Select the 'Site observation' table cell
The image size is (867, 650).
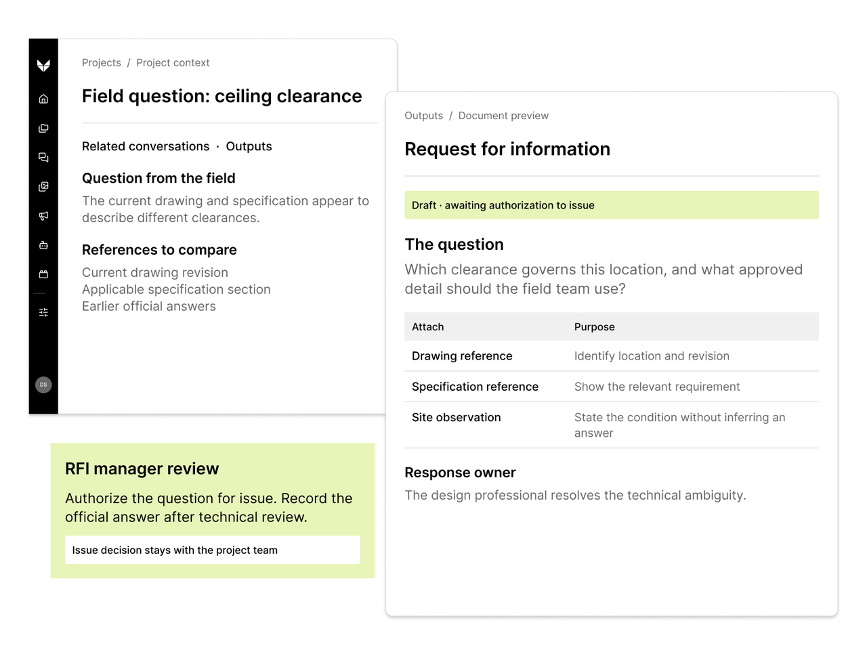457,418
